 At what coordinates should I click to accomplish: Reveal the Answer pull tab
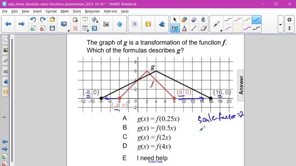(241, 85)
